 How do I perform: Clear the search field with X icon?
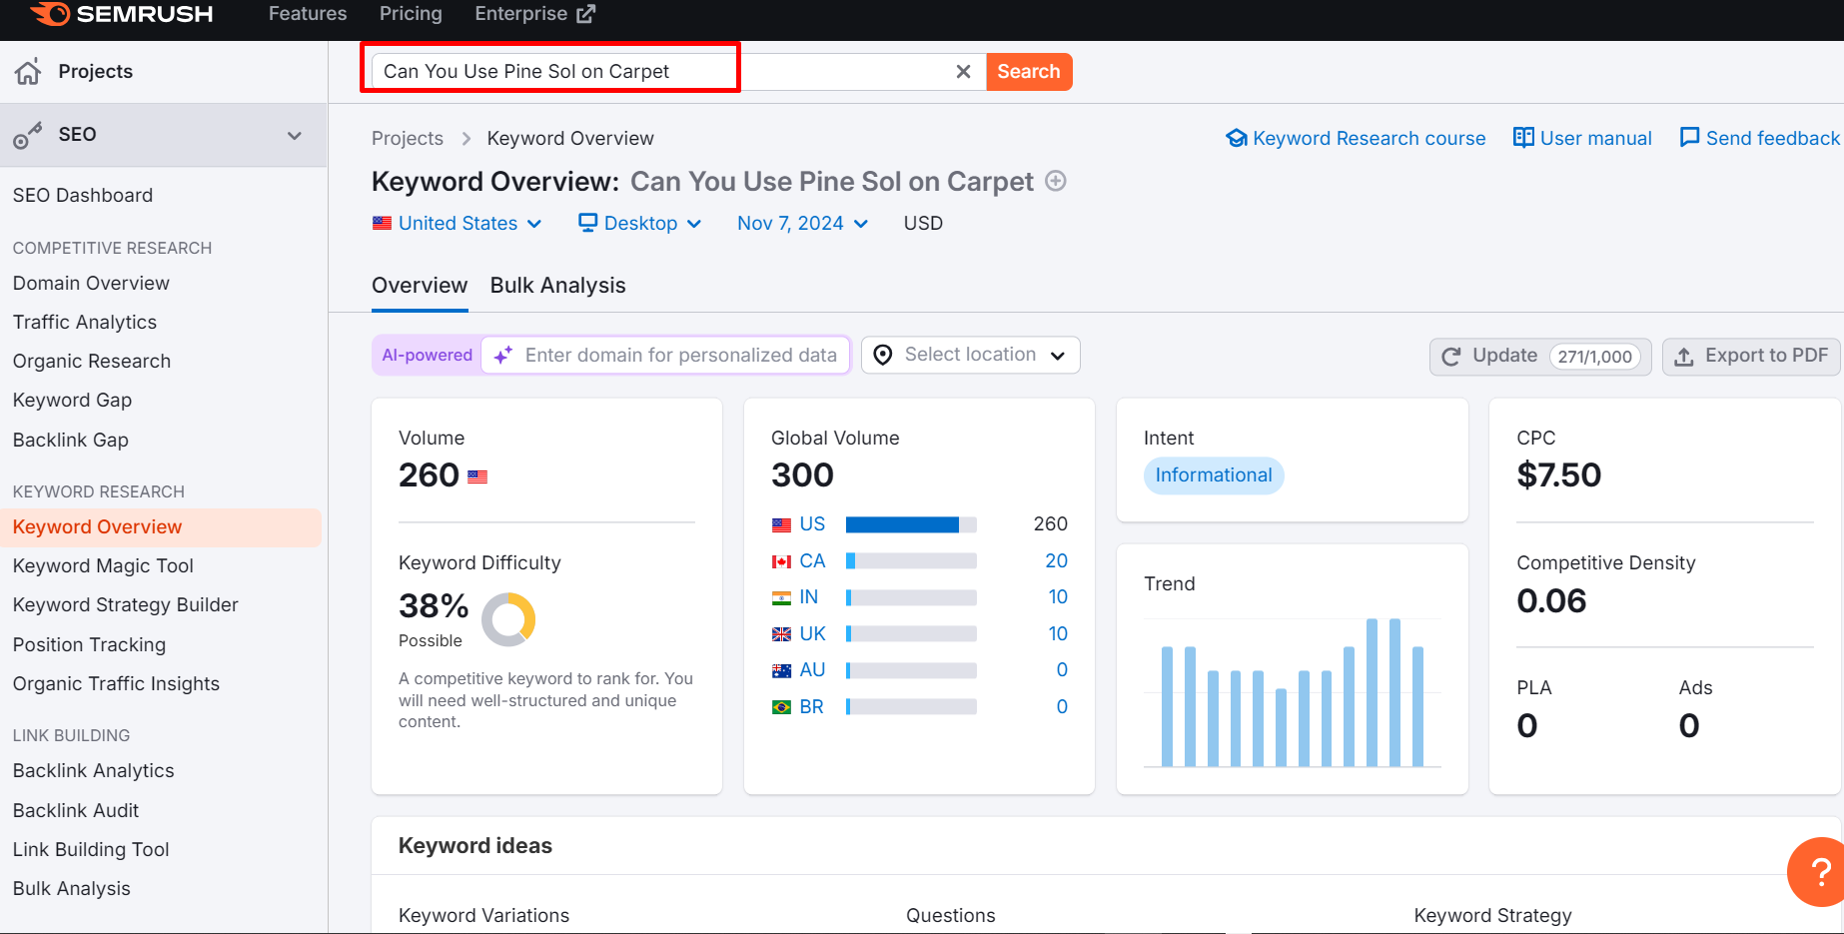tap(963, 72)
